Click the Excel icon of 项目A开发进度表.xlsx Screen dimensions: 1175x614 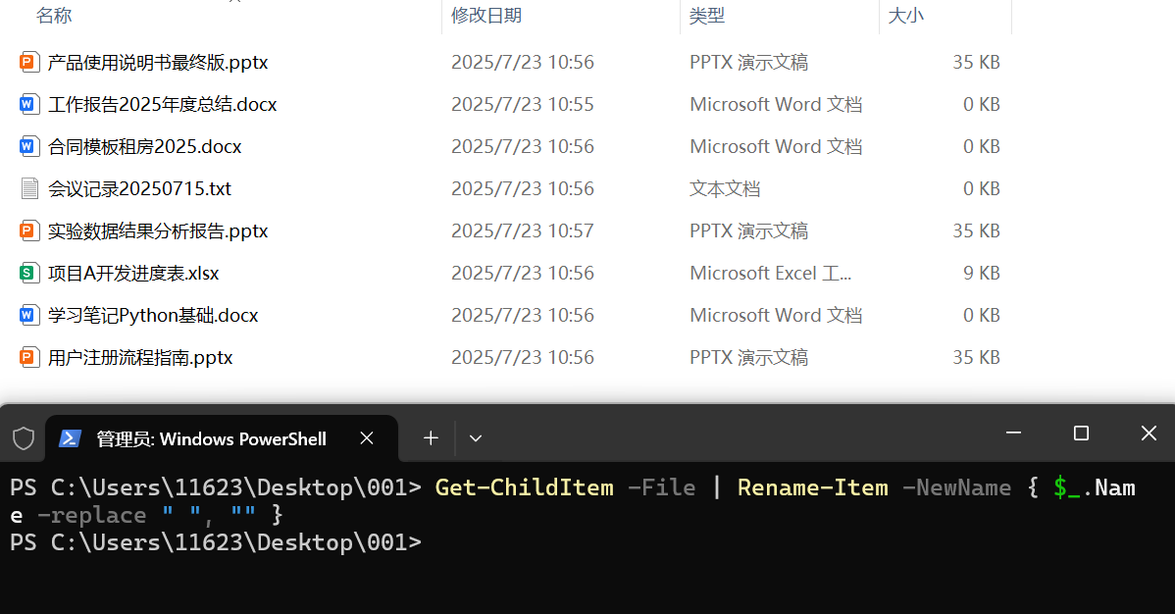[28, 273]
